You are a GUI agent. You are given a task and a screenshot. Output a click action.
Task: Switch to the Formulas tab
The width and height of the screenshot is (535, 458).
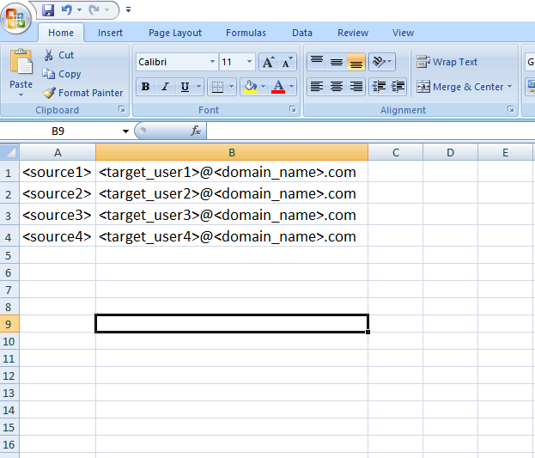246,33
